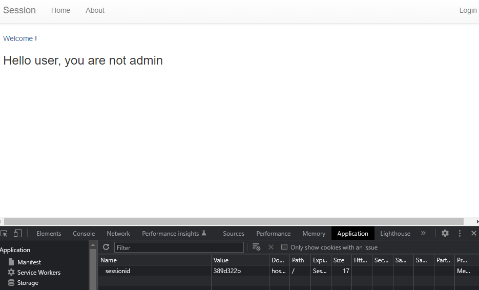Image resolution: width=479 pixels, height=290 pixels.
Task: Click right arrow of horizontal scrollbar
Action: coord(477,221)
